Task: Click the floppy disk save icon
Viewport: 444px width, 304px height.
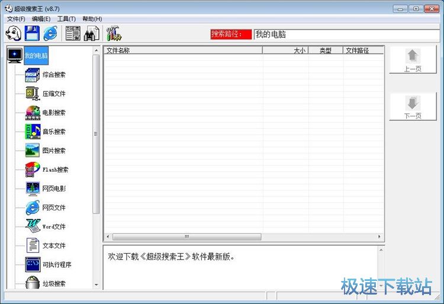Action: point(32,33)
